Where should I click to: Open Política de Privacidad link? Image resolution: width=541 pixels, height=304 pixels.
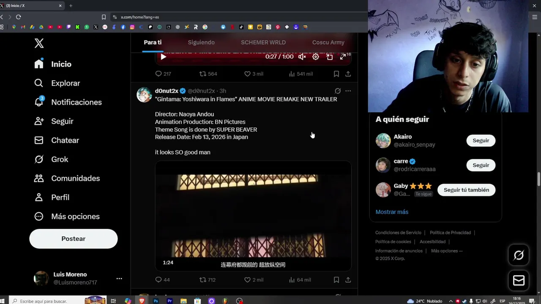[450, 233]
